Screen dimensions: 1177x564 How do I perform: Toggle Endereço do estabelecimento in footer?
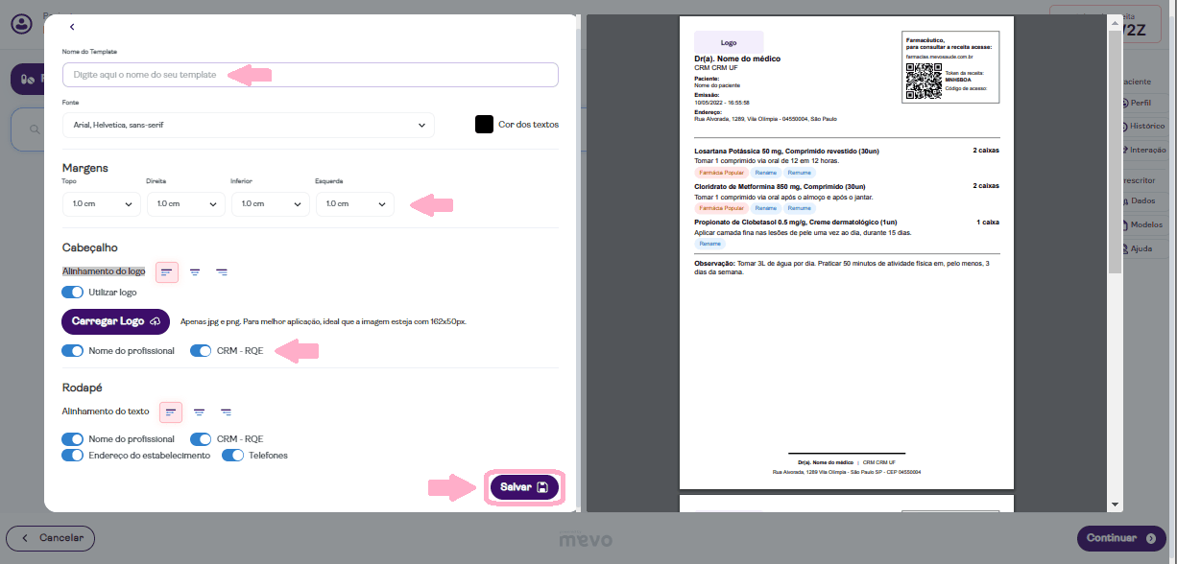coord(73,456)
